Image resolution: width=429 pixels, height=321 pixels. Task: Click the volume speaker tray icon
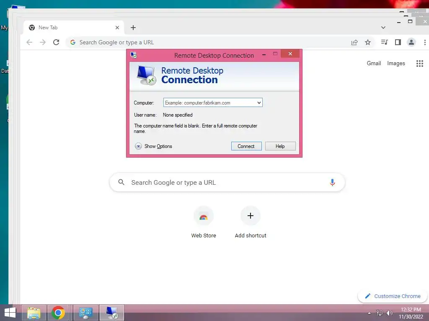(389, 313)
